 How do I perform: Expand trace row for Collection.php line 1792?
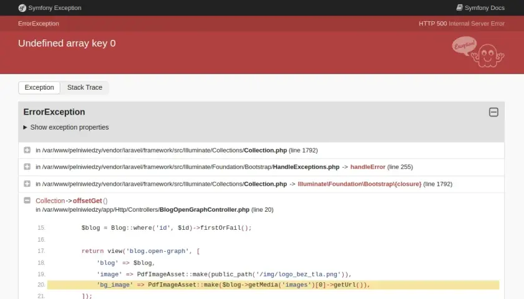point(261,150)
